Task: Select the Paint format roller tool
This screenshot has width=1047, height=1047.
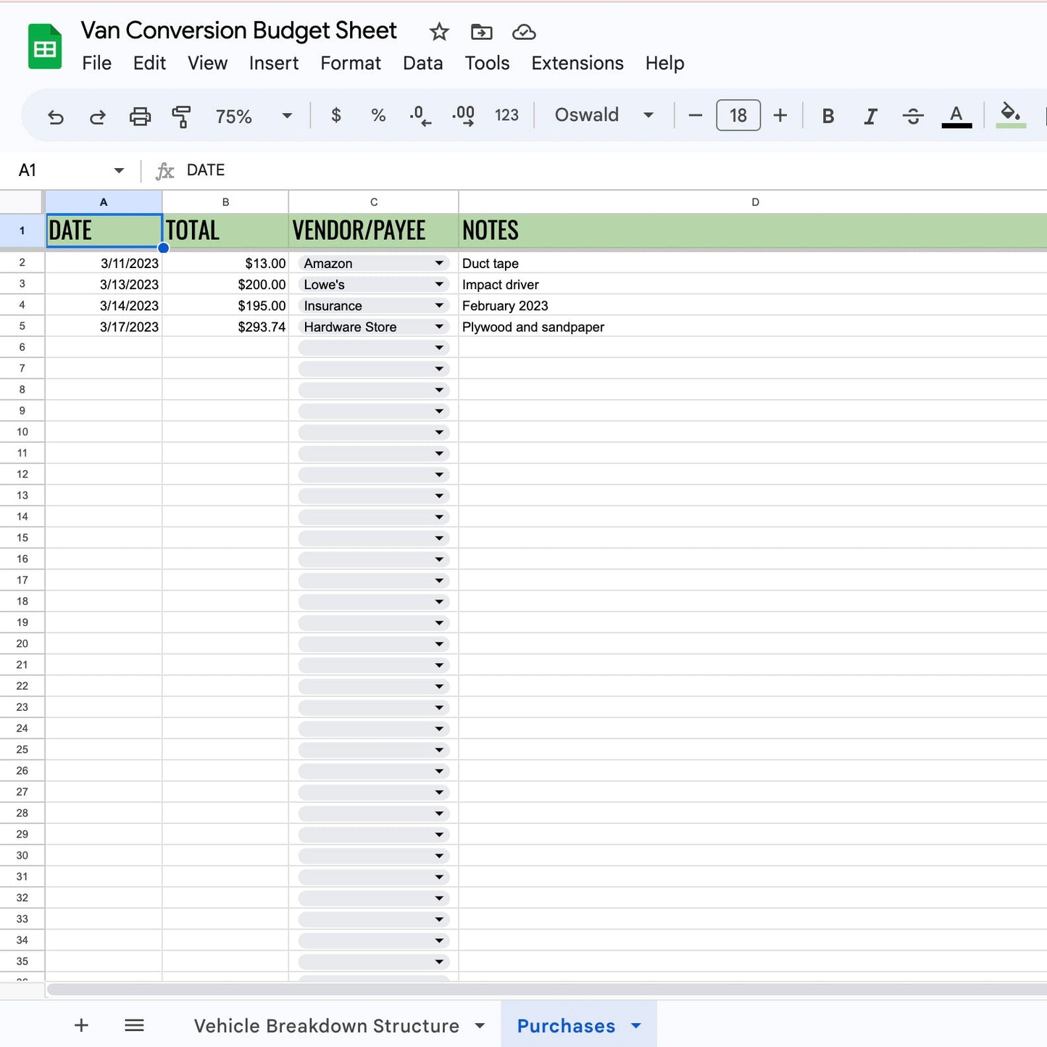Action: click(181, 116)
